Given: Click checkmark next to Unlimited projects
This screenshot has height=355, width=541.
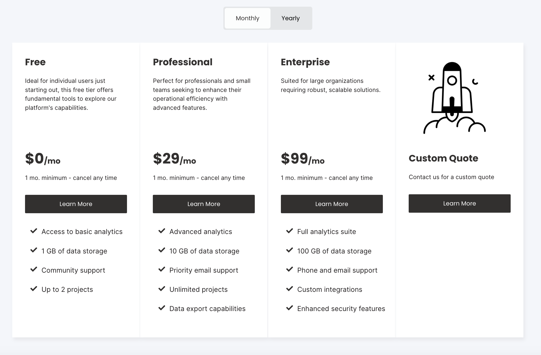Looking at the screenshot, I should pos(162,289).
